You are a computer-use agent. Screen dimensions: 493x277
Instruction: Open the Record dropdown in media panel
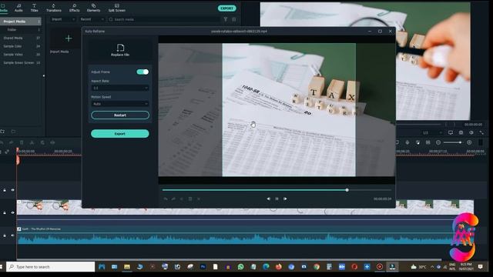tap(92, 19)
